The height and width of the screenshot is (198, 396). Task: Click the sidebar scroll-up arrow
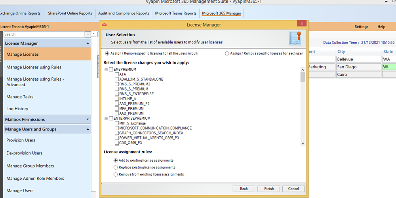[94, 34]
